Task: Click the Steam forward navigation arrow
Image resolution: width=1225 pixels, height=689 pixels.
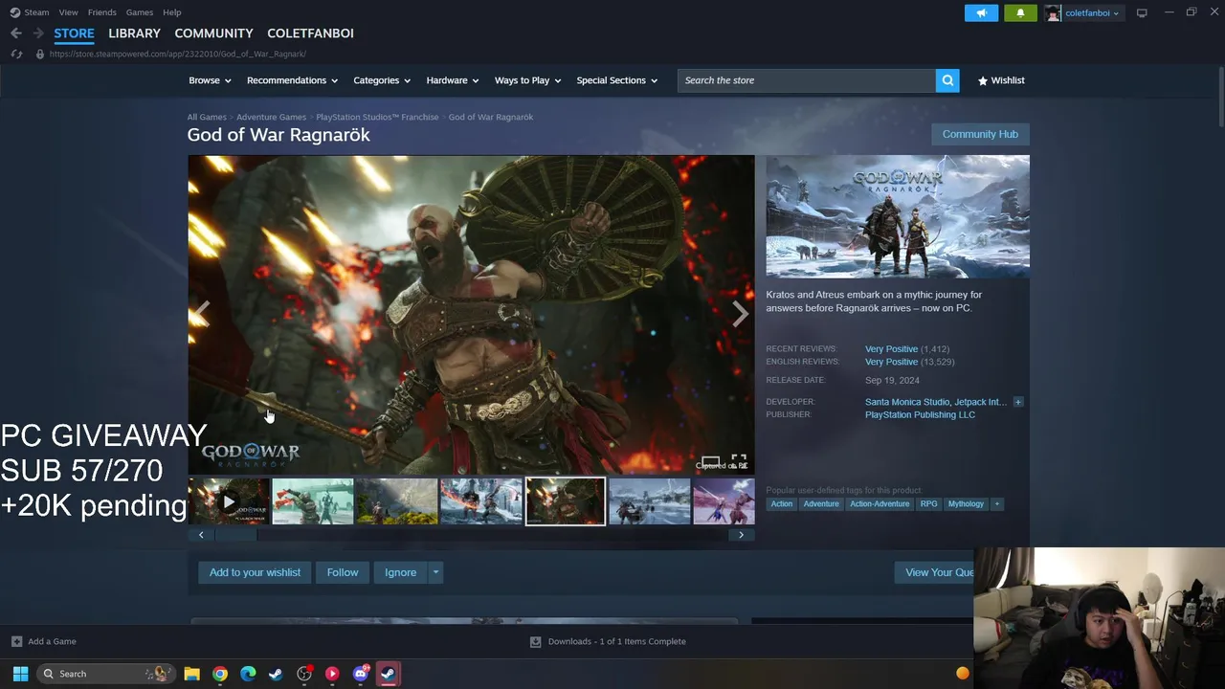Action: (38, 33)
